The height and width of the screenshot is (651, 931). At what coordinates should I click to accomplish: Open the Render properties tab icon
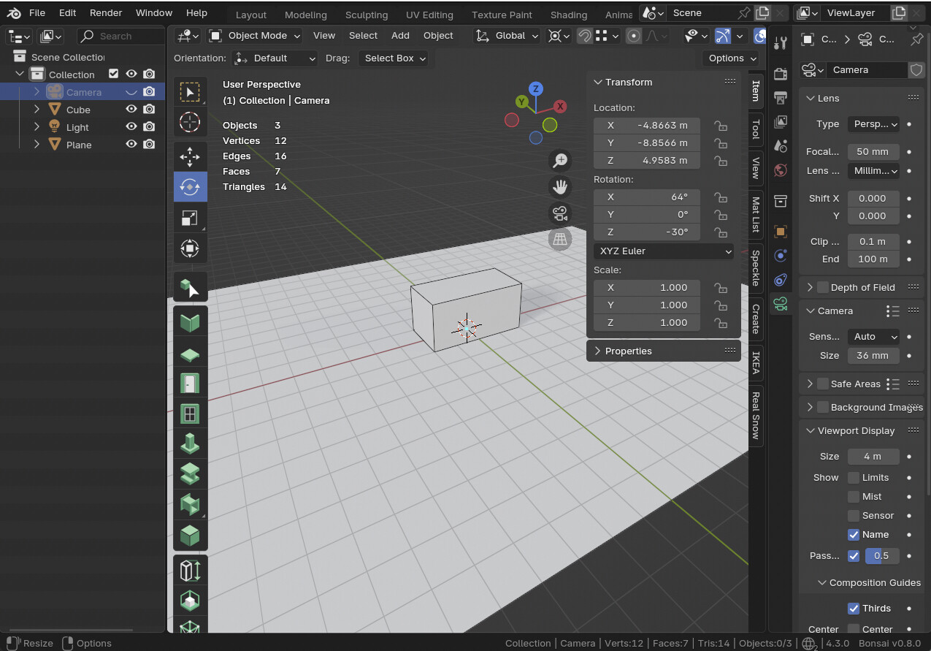tap(781, 74)
